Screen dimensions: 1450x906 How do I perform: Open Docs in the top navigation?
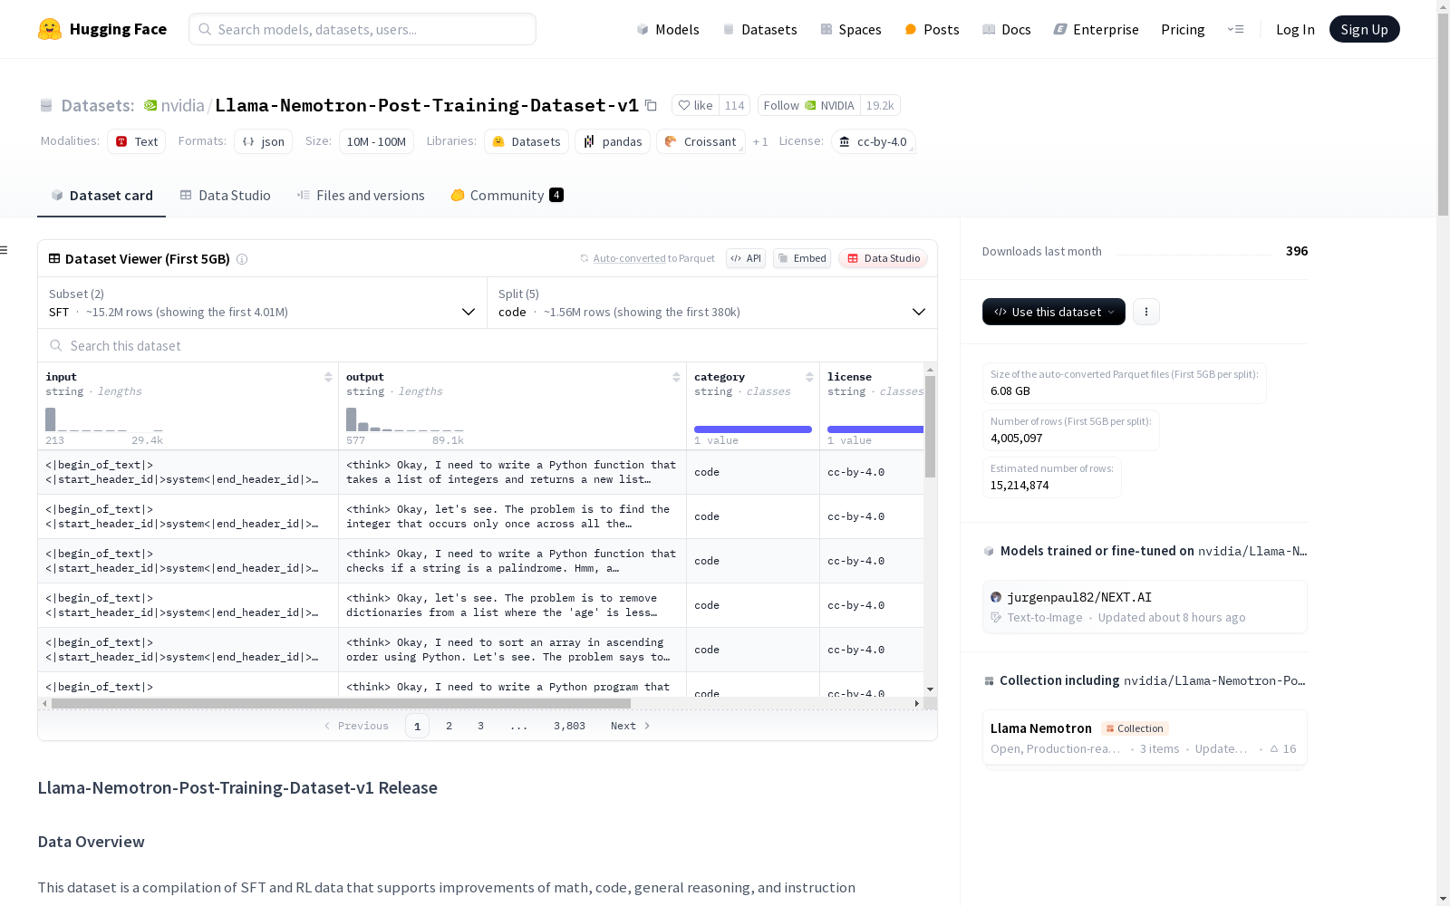(1007, 29)
